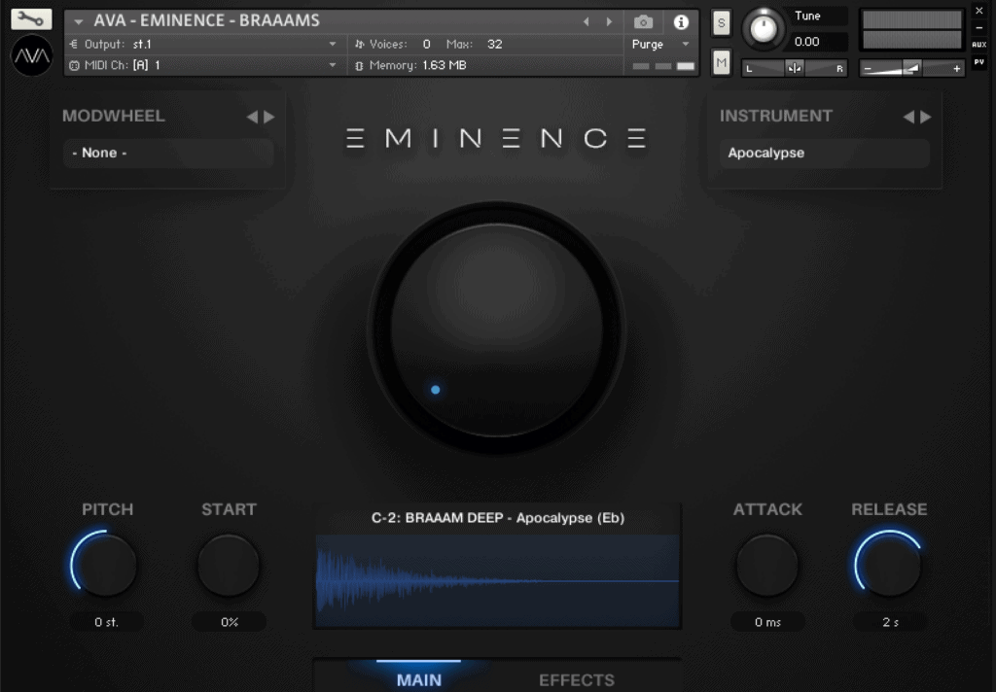This screenshot has width=996, height=692.
Task: Increase volume with the plus icon
Action: tap(957, 69)
